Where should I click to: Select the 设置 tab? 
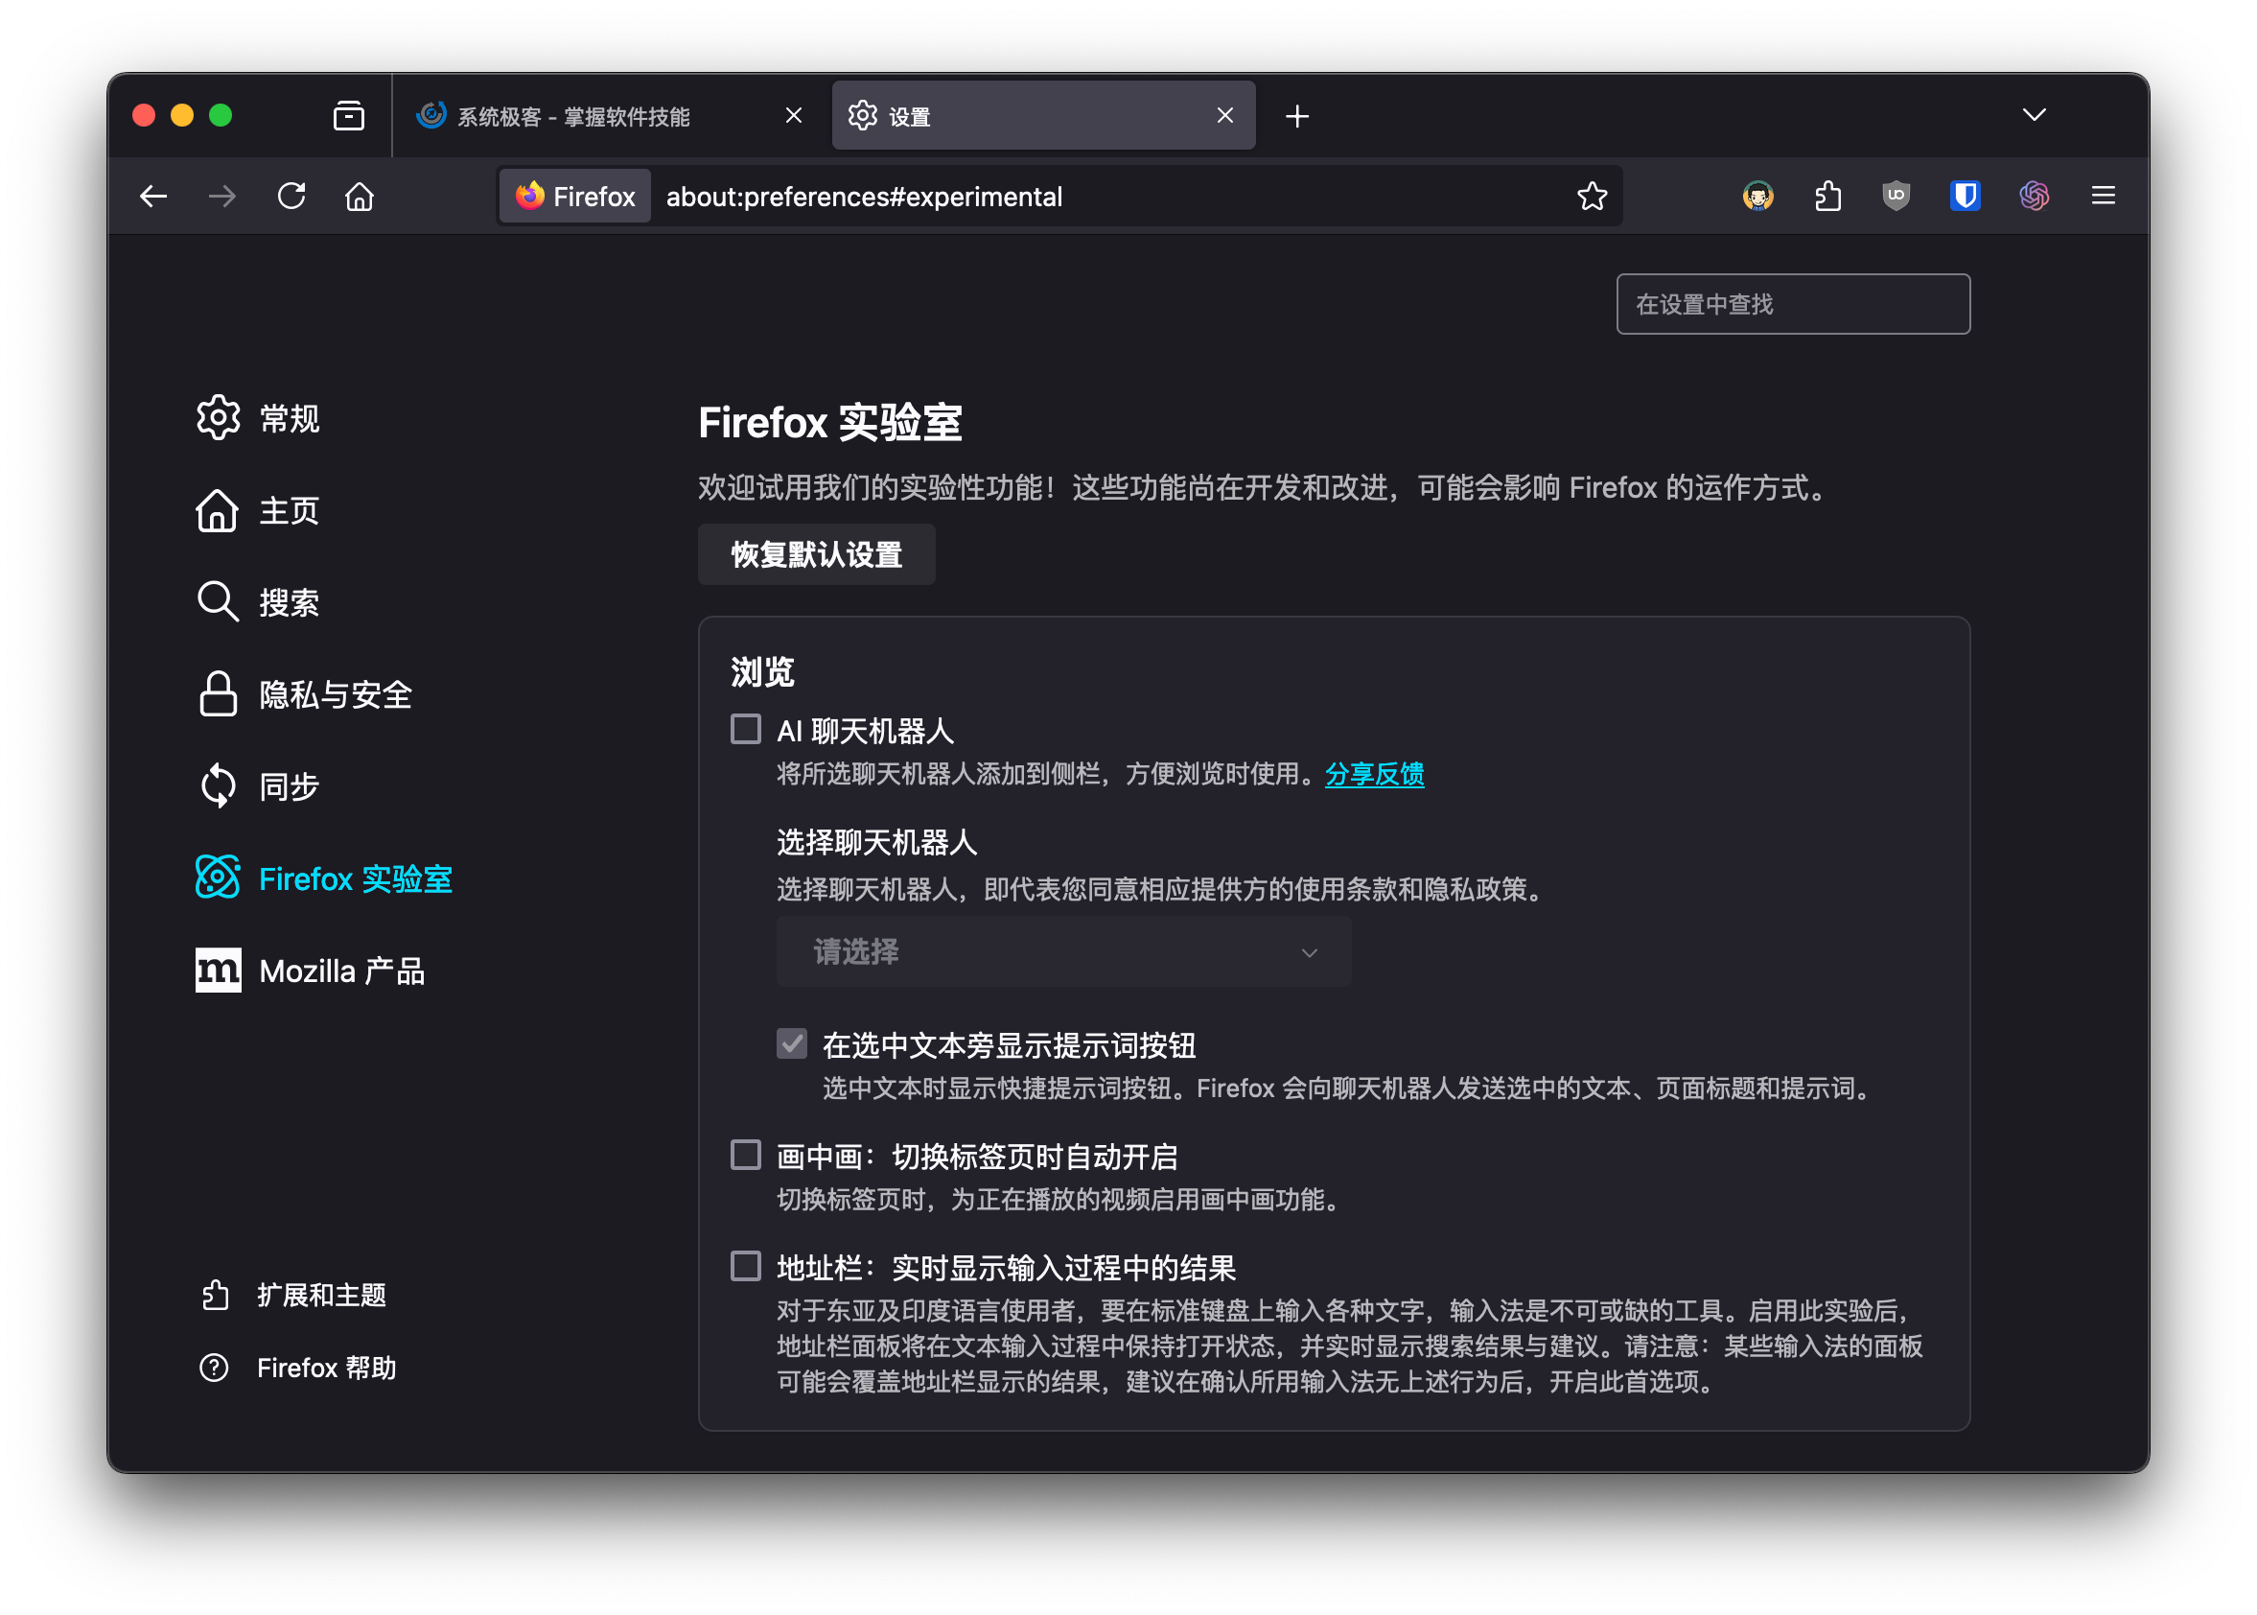click(x=1043, y=115)
